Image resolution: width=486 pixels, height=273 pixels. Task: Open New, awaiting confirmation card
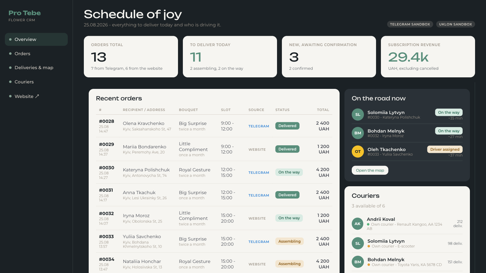coord(329,57)
